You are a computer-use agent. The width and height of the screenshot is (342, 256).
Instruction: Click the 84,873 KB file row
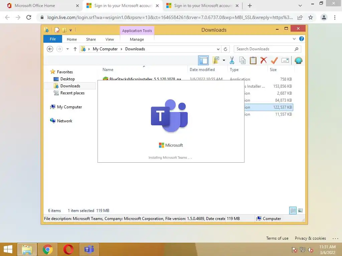[x=269, y=100]
